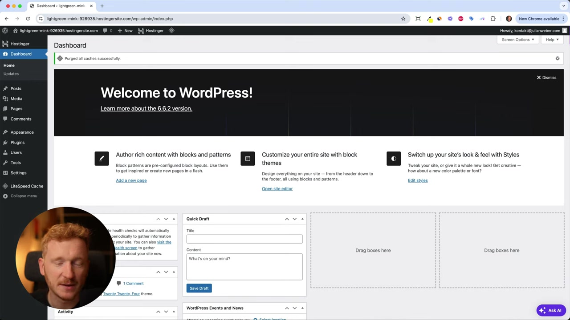
Task: Reload the page with the refresh icon
Action: coord(28,19)
